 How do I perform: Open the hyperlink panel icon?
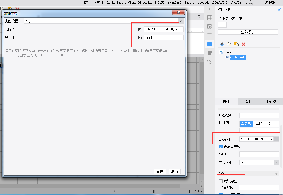tap(209, 62)
